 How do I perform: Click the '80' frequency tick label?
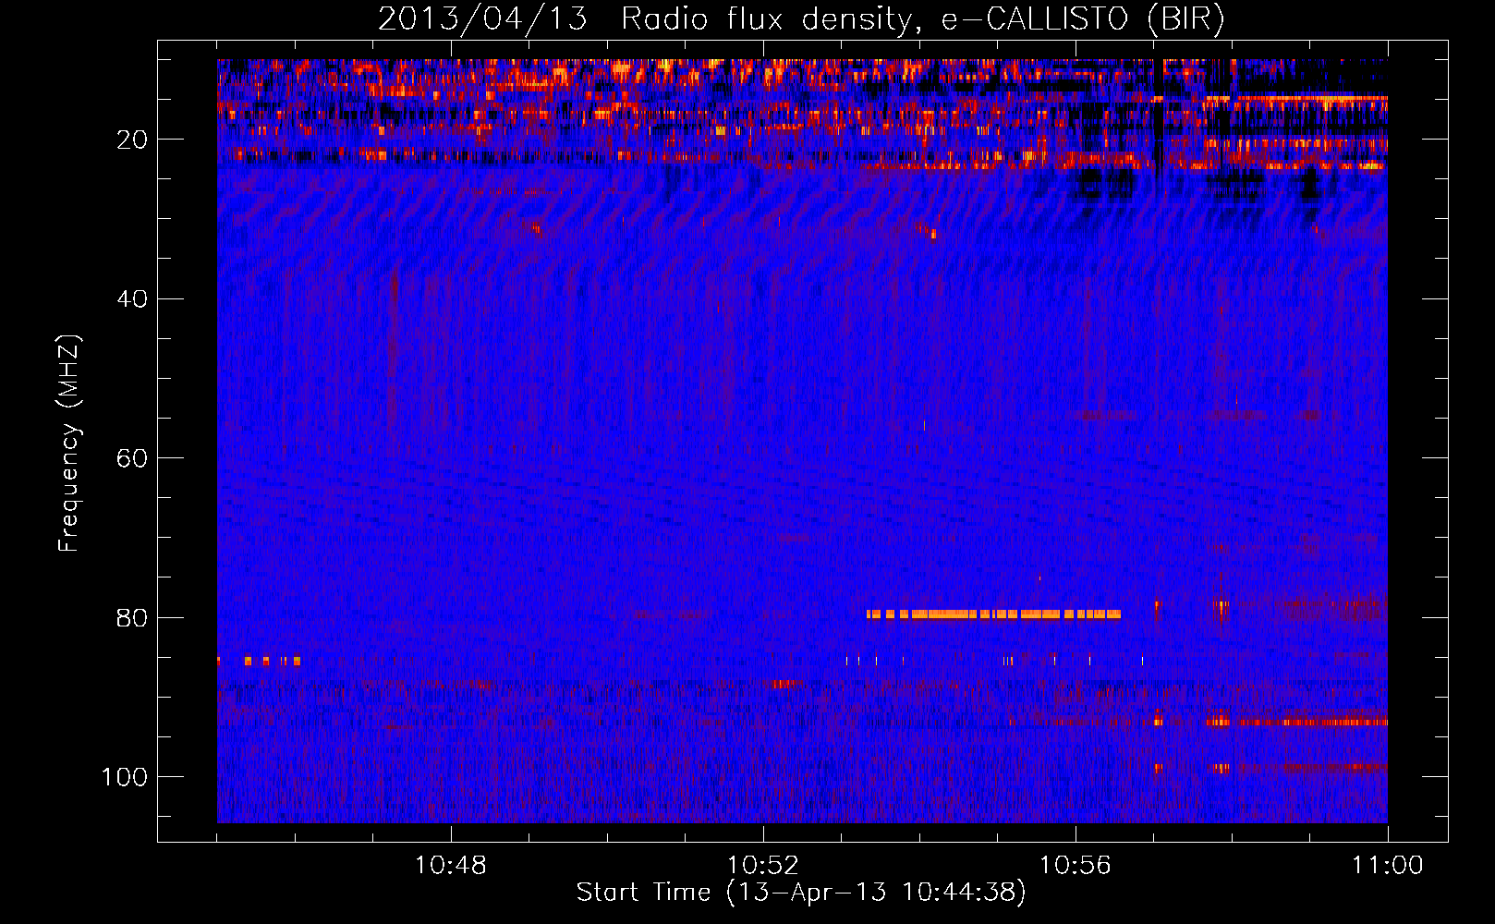[132, 617]
